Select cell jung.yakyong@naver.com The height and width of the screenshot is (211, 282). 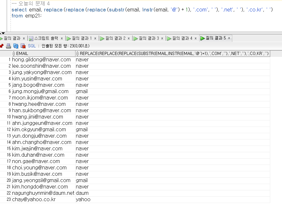[44, 72]
